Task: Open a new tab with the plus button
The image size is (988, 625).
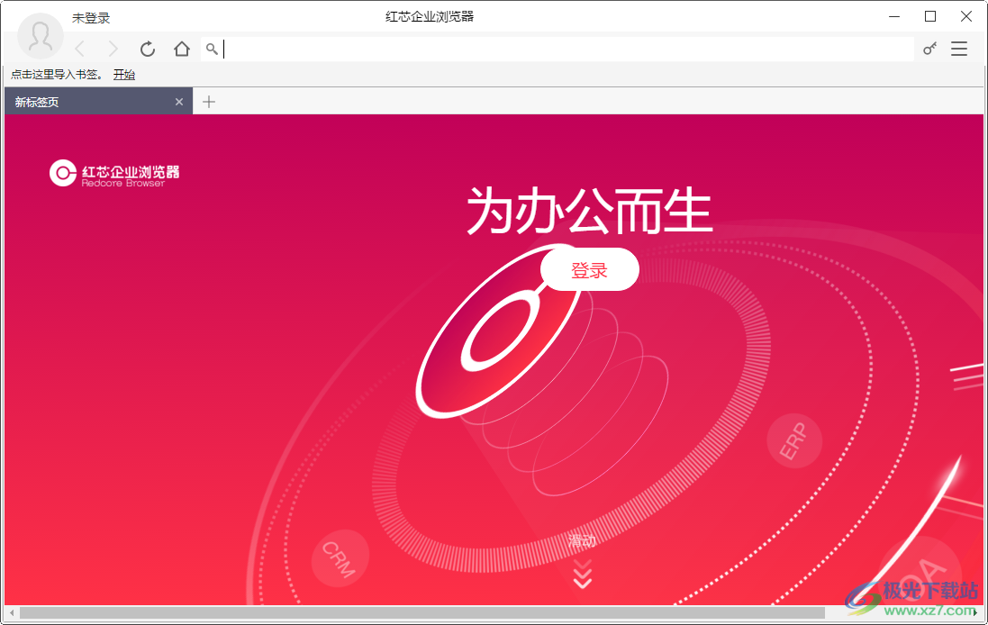Action: [209, 101]
